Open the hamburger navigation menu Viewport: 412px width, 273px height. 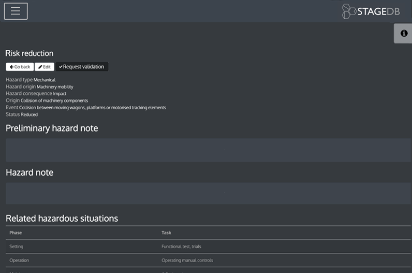point(16,11)
